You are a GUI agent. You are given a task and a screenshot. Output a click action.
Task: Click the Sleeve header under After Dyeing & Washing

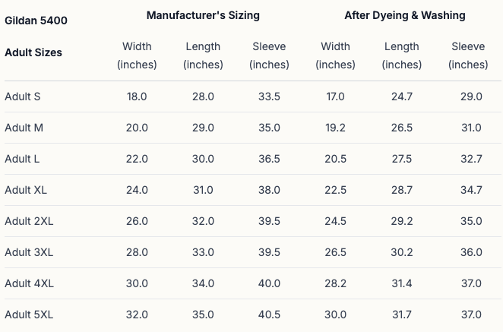pyautogui.click(x=468, y=55)
